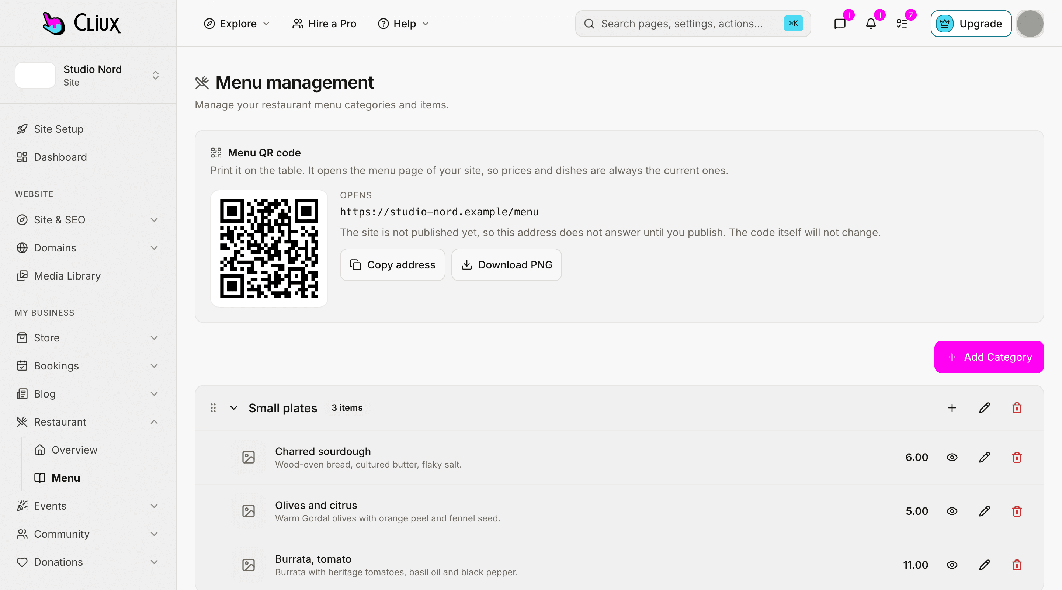Viewport: 1062px width, 590px height.
Task: Click the Cliux logo
Action: [x=81, y=23]
